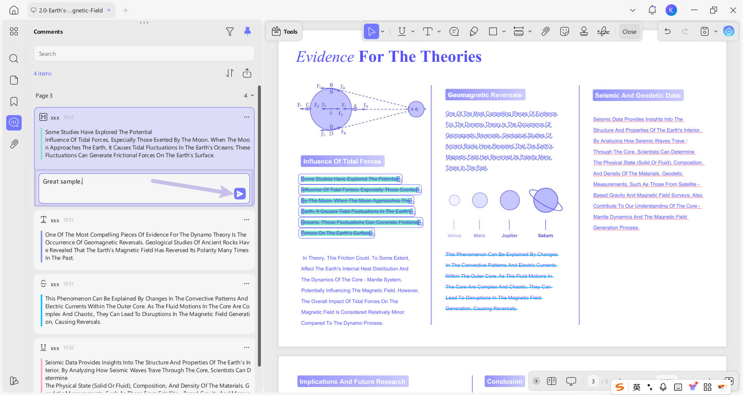Open the thumbnails grid panel in sidebar
The image size is (743, 395).
pos(14,31)
